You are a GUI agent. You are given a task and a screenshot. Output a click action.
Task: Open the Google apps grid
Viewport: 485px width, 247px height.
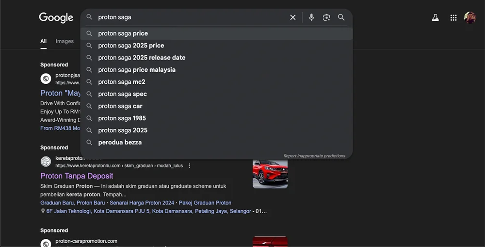[453, 18]
